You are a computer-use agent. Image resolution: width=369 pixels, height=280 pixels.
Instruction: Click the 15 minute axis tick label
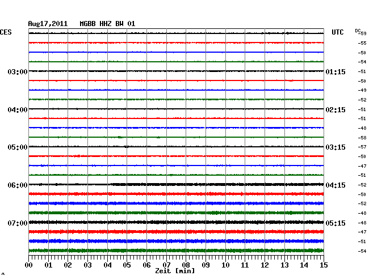pyautogui.click(x=324, y=265)
